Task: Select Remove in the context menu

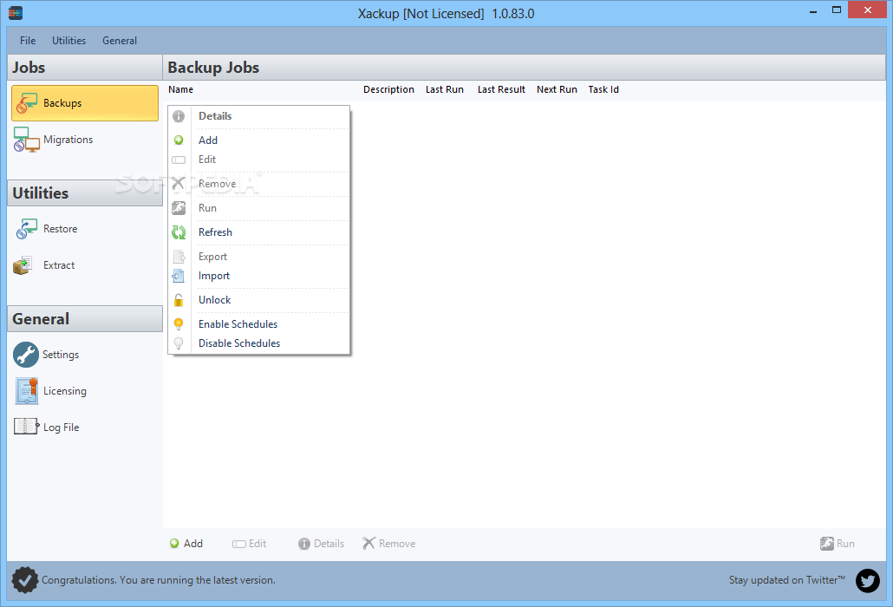Action: [258, 183]
